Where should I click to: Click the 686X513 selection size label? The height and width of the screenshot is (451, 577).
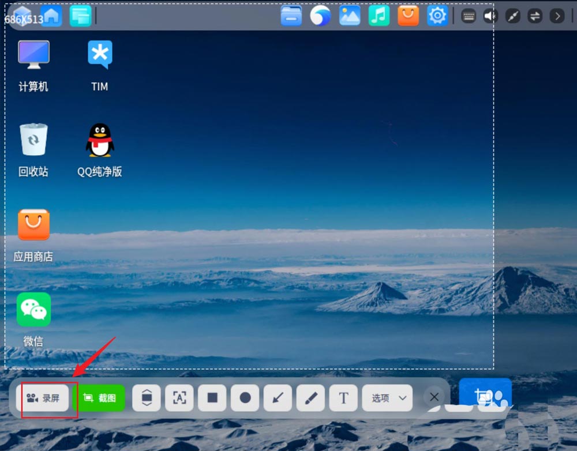pyautogui.click(x=24, y=19)
